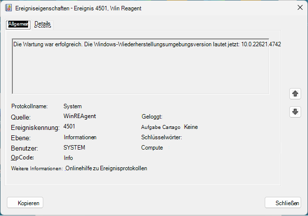Show next event with down arrow
The image size is (308, 216).
(x=295, y=112)
